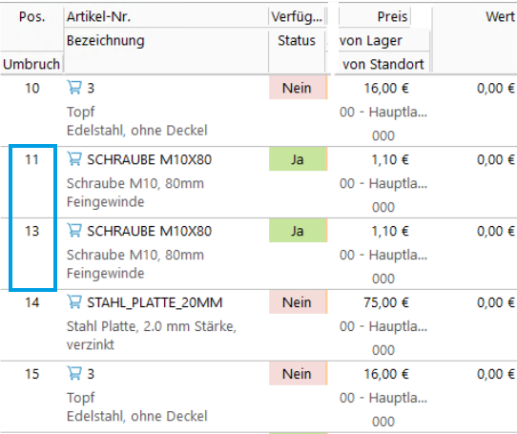Viewport: 517px width, 434px height.
Task: Click the von Standort column header
Action: click(383, 64)
